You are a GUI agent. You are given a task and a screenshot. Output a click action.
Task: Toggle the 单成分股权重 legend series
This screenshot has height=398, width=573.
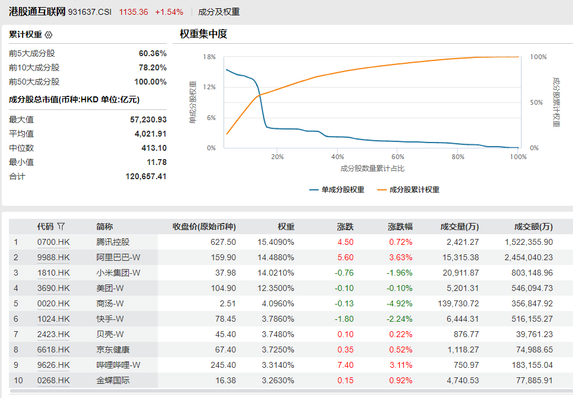tap(337, 190)
